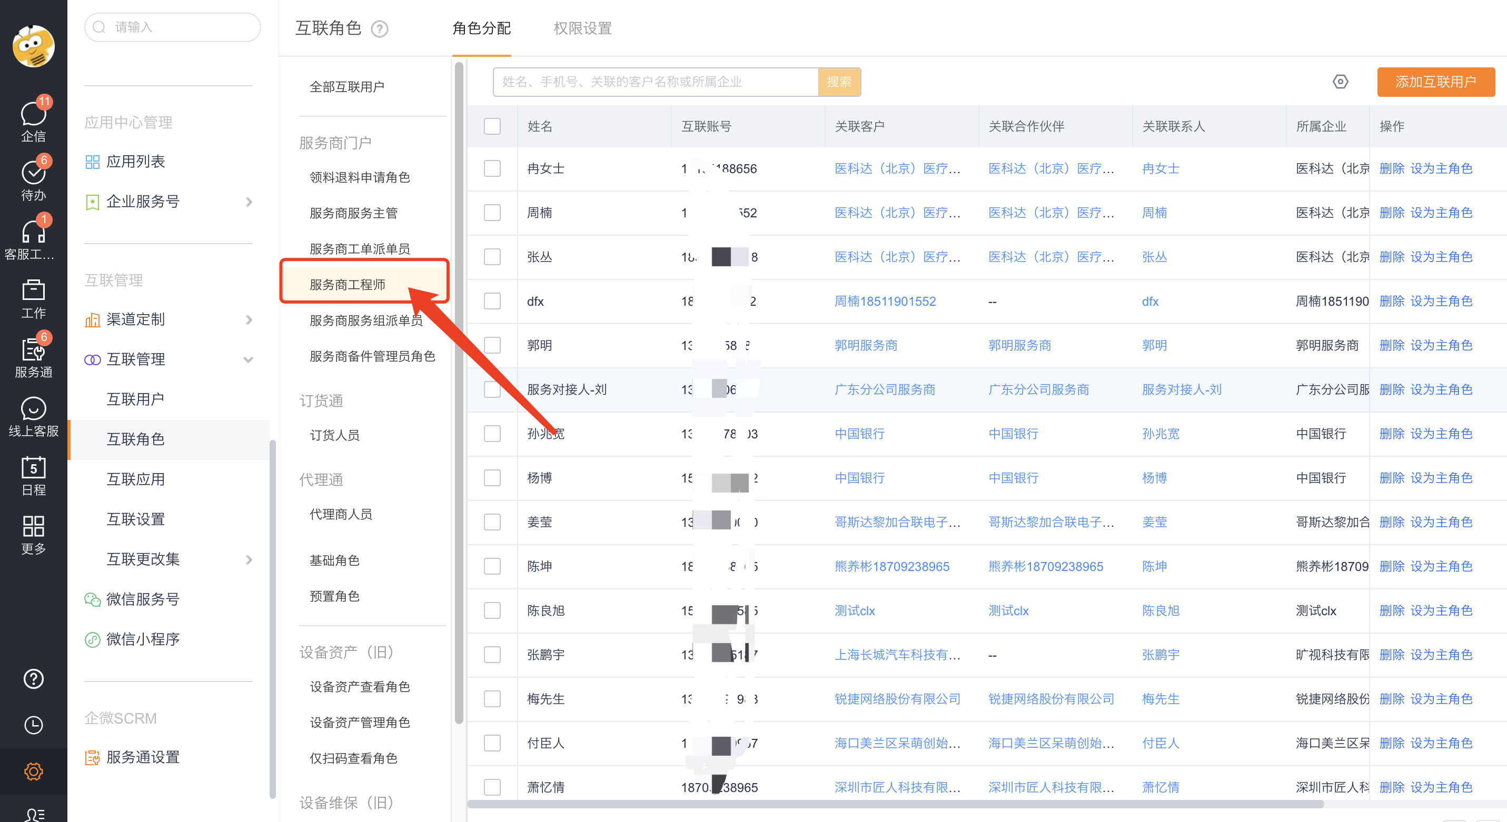Open the 郭明服务商 customer link
The width and height of the screenshot is (1507, 822).
click(x=866, y=346)
